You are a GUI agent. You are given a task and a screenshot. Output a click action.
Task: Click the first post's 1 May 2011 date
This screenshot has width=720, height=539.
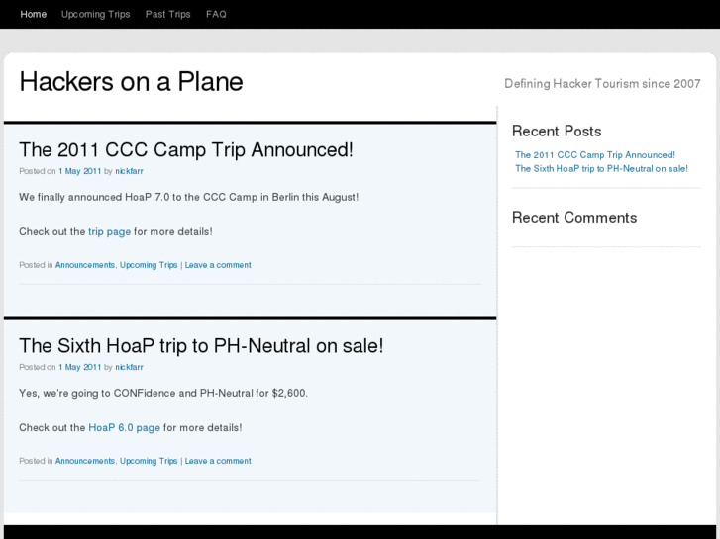[x=79, y=171]
